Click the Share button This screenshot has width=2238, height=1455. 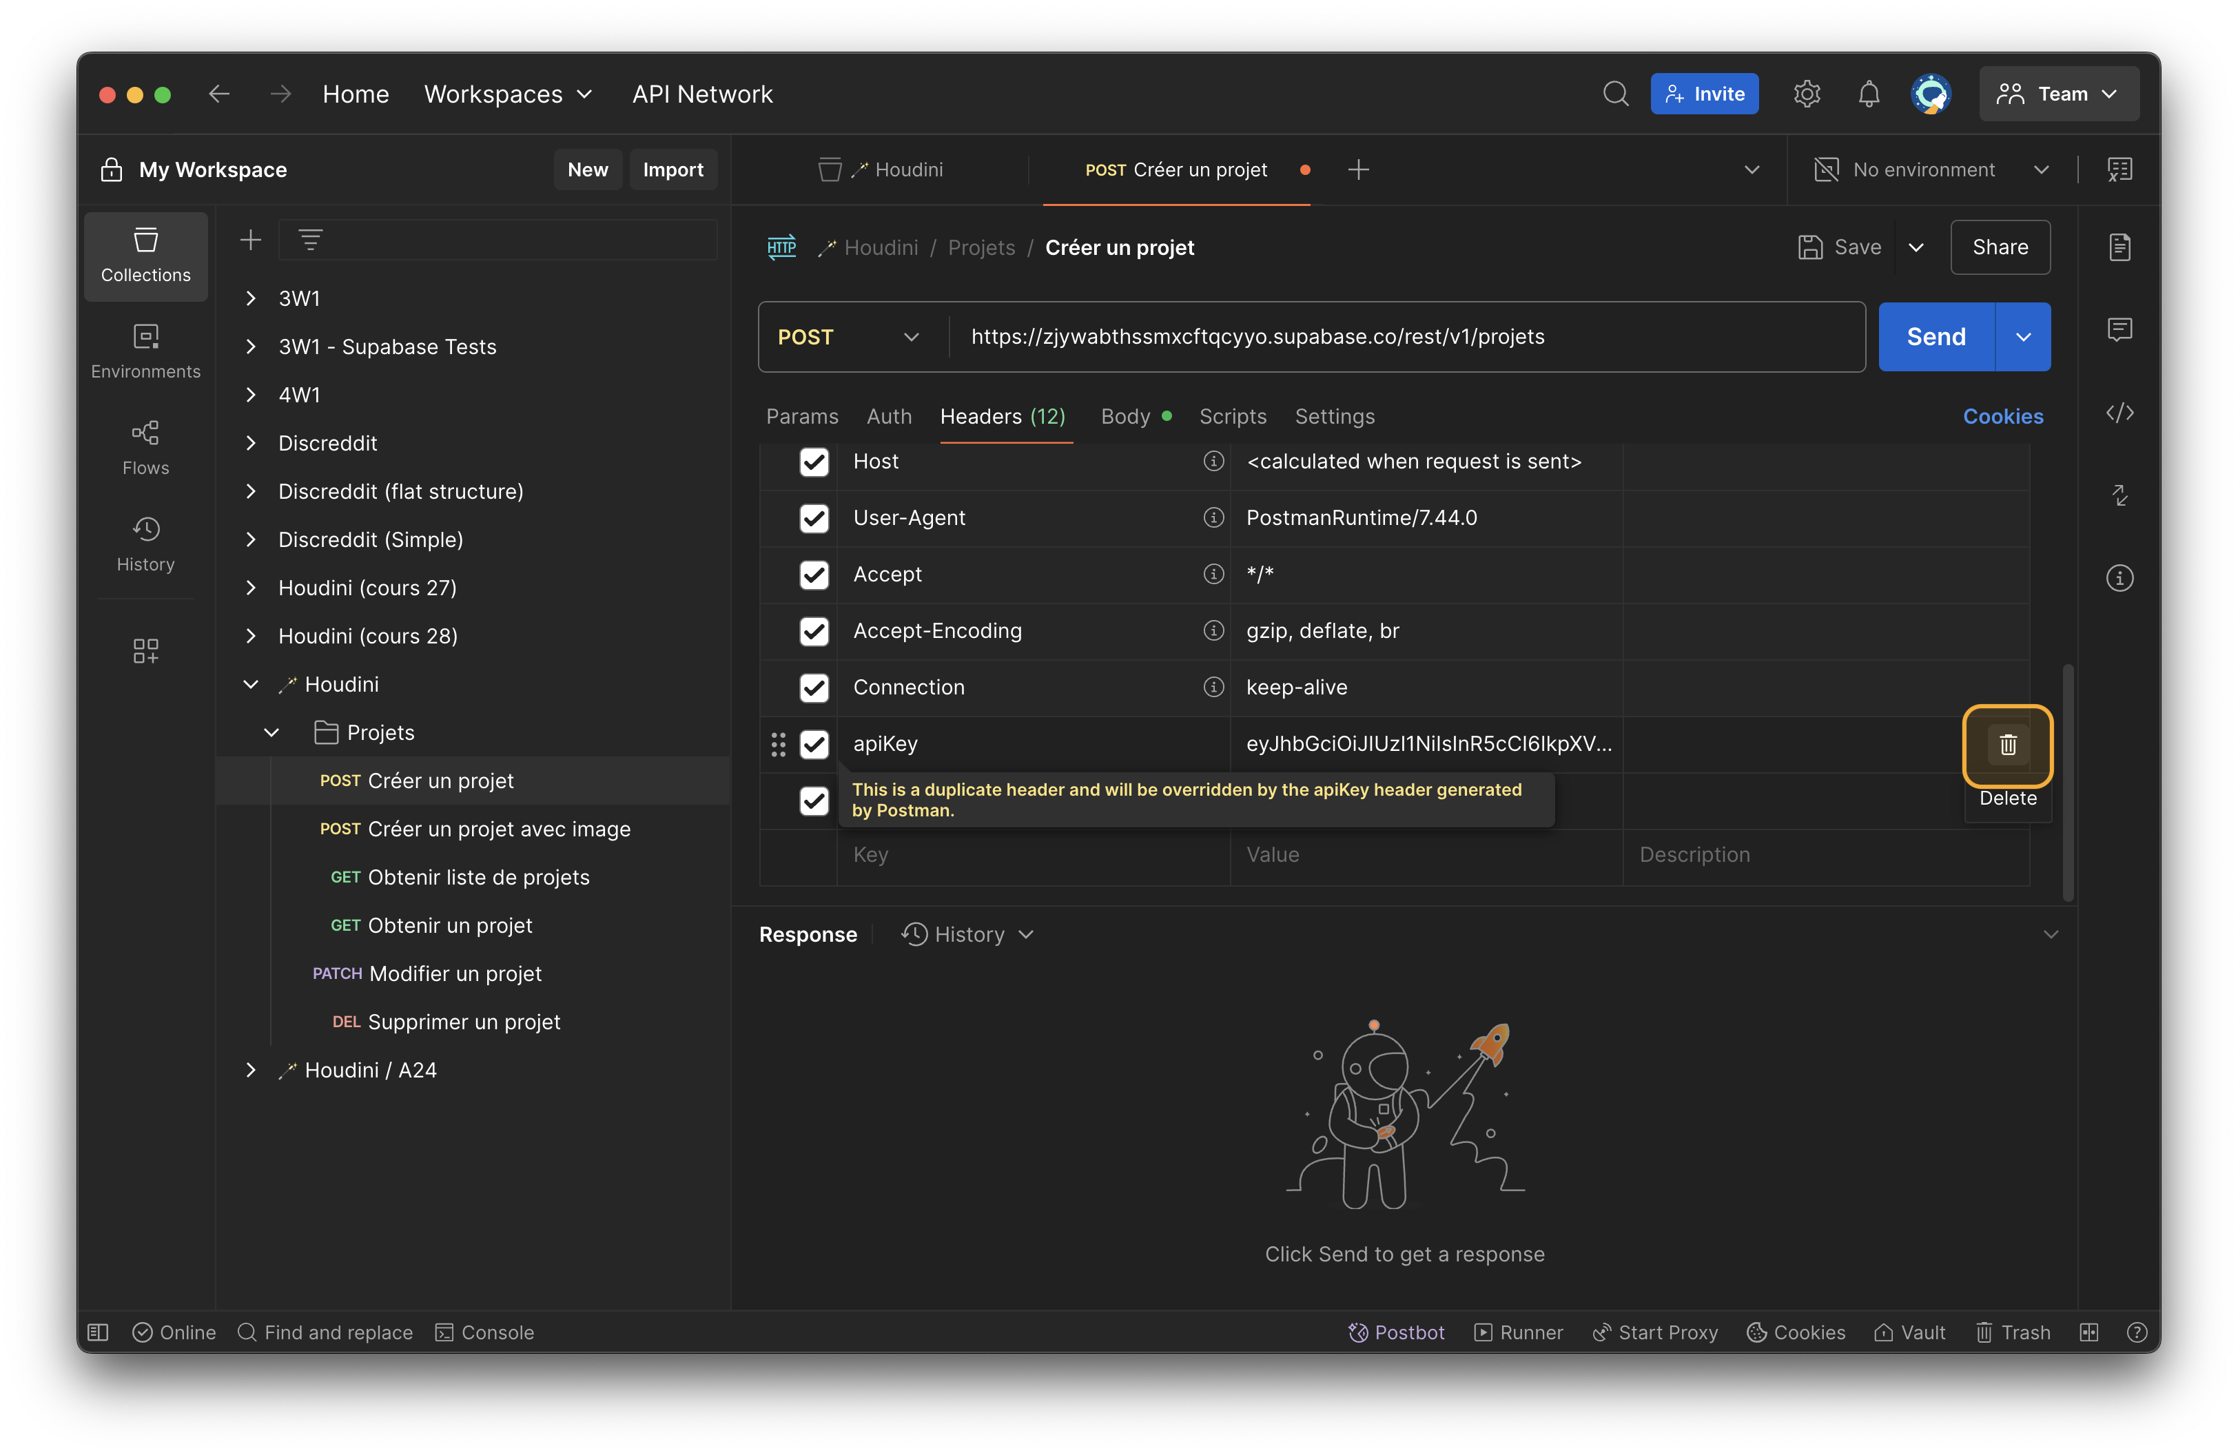coord(1999,247)
